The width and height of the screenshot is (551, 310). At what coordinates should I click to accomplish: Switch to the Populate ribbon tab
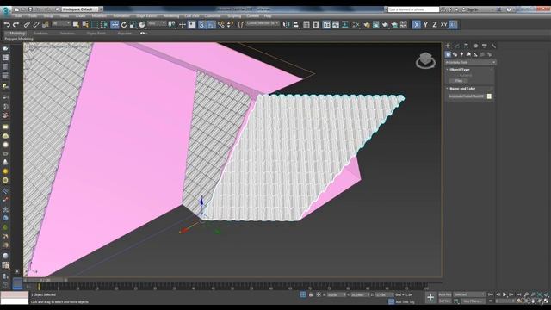124,34
